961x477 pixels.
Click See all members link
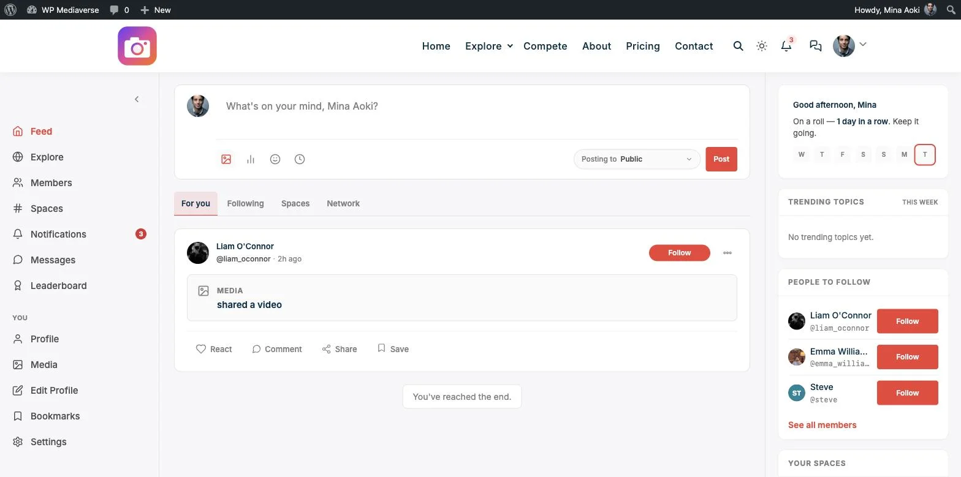[822, 425]
